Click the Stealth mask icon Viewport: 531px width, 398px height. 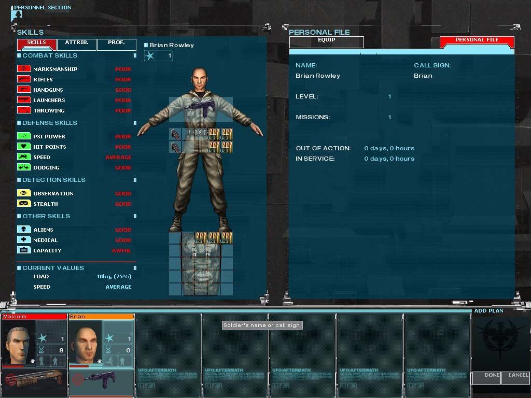(x=24, y=203)
